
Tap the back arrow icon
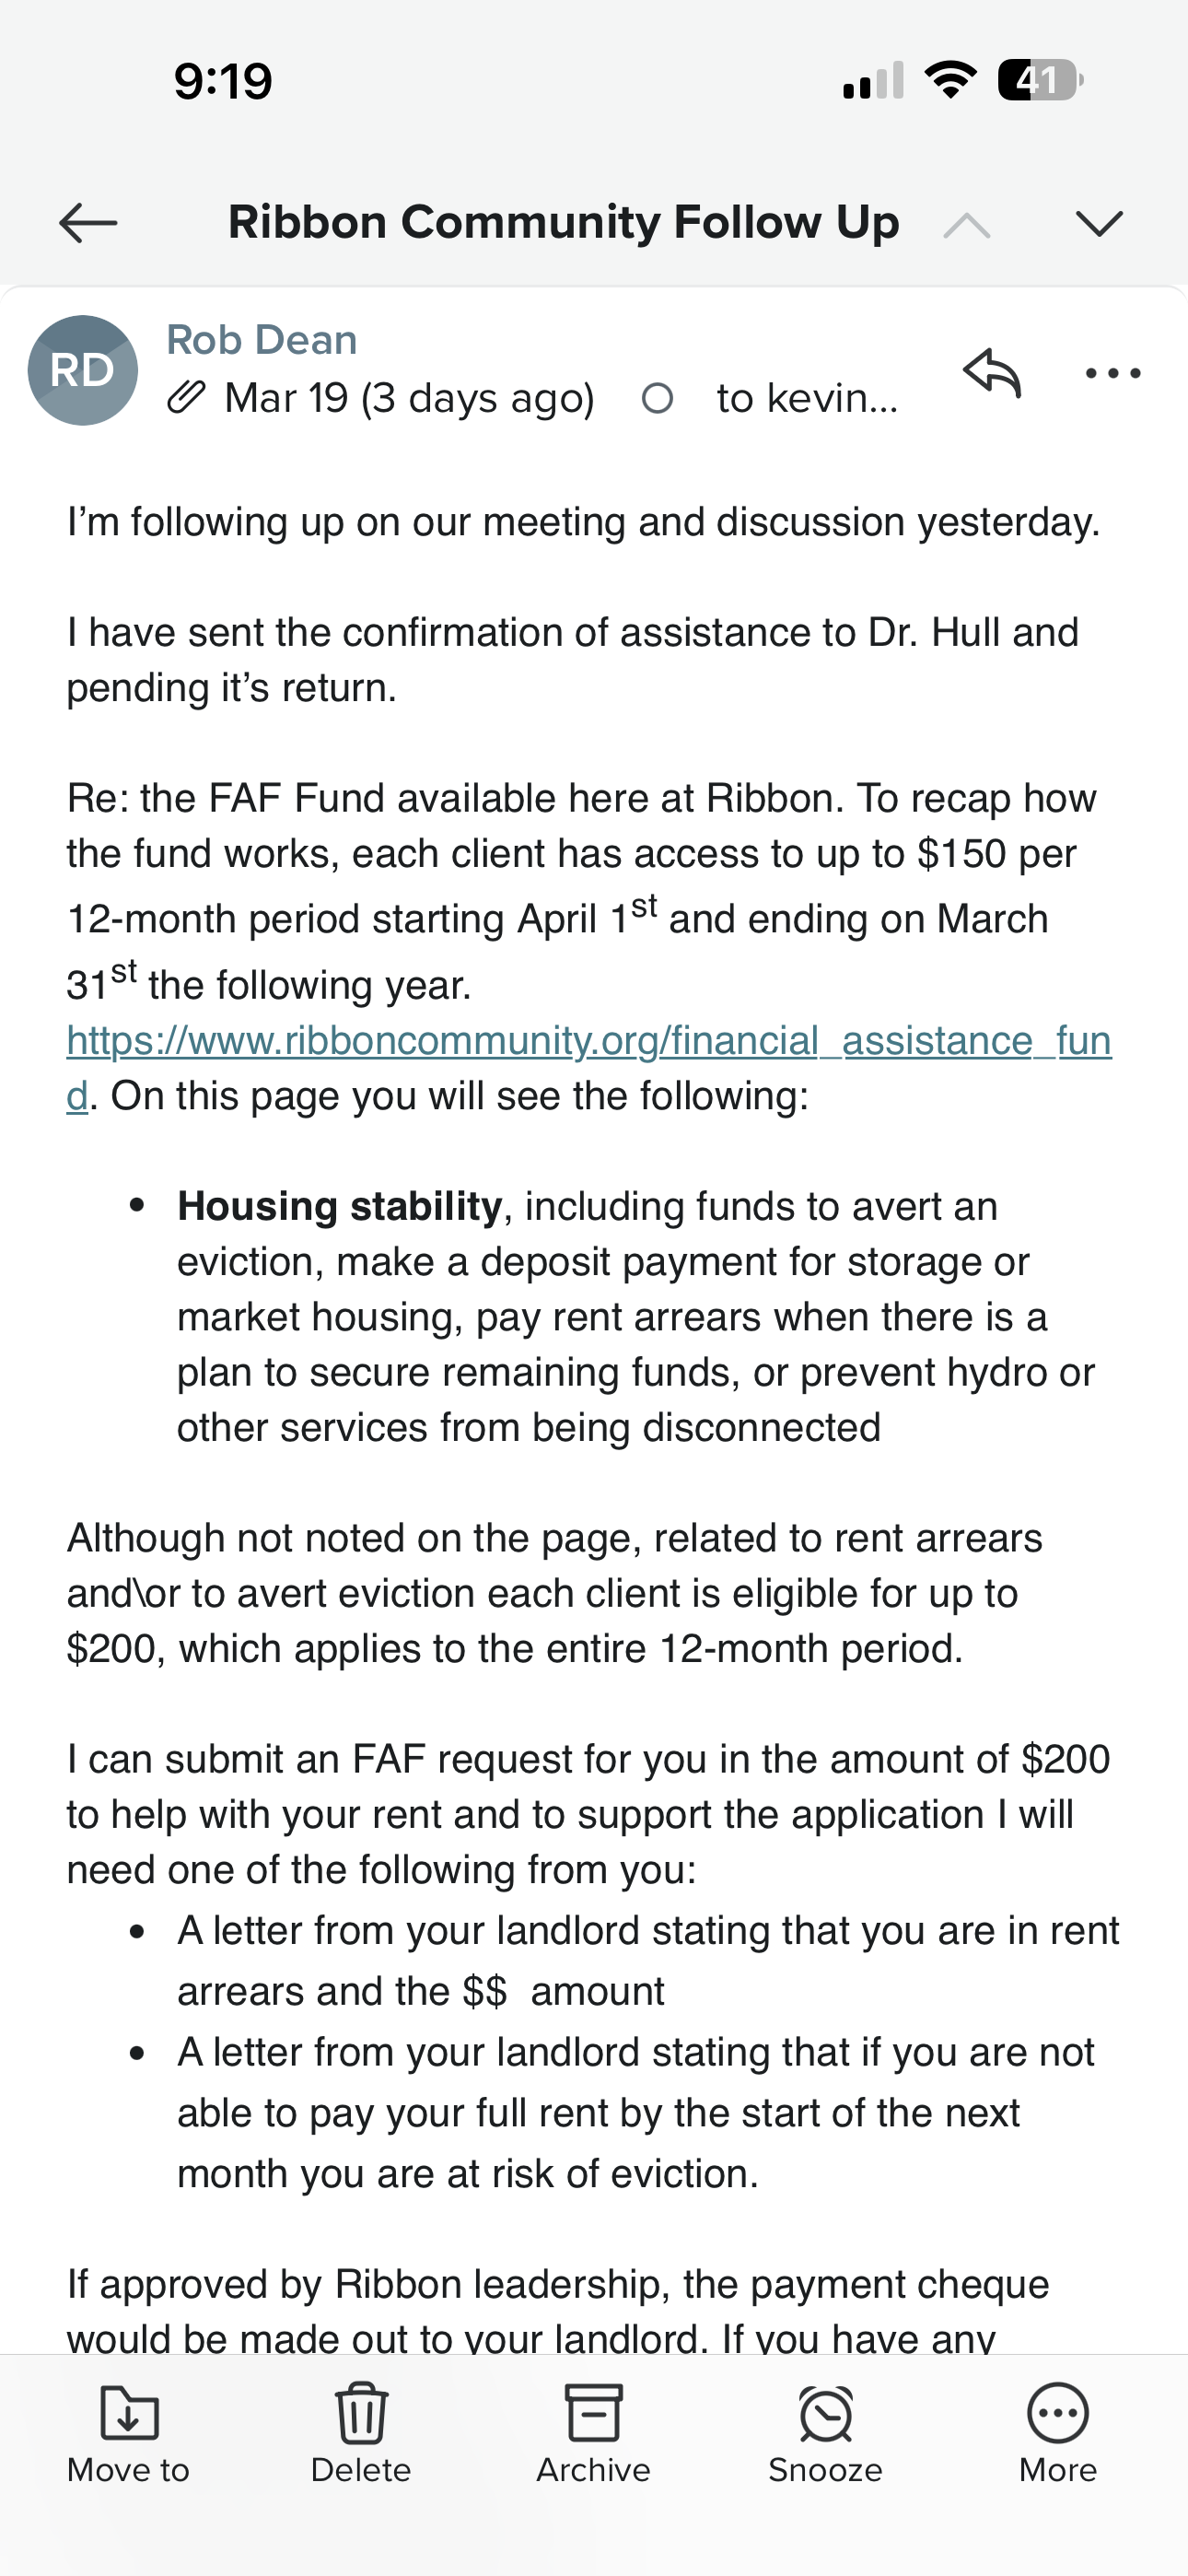pos(88,223)
